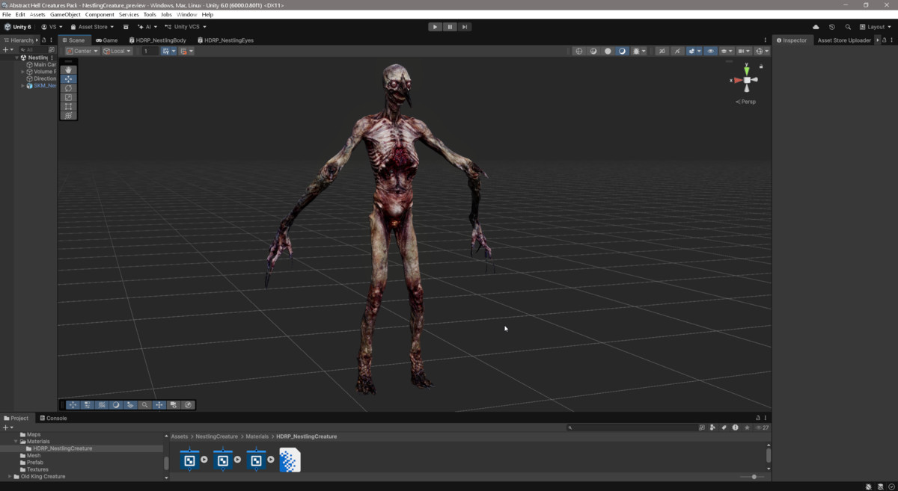The height and width of the screenshot is (491, 898).
Task: Select the Rotate tool
Action: click(x=69, y=88)
